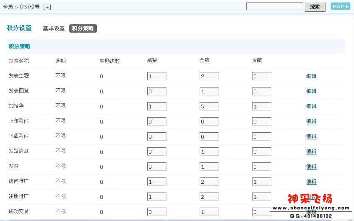
Task: Focus 贡献 field for 访问推广
Action: click(x=261, y=182)
